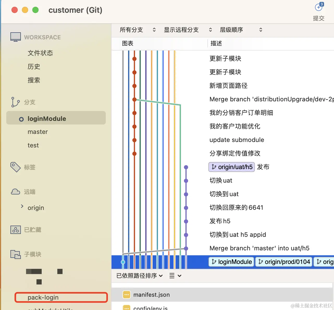334x310 pixels.
Task: Click the 已贮藏 section header
Action: (x=33, y=230)
